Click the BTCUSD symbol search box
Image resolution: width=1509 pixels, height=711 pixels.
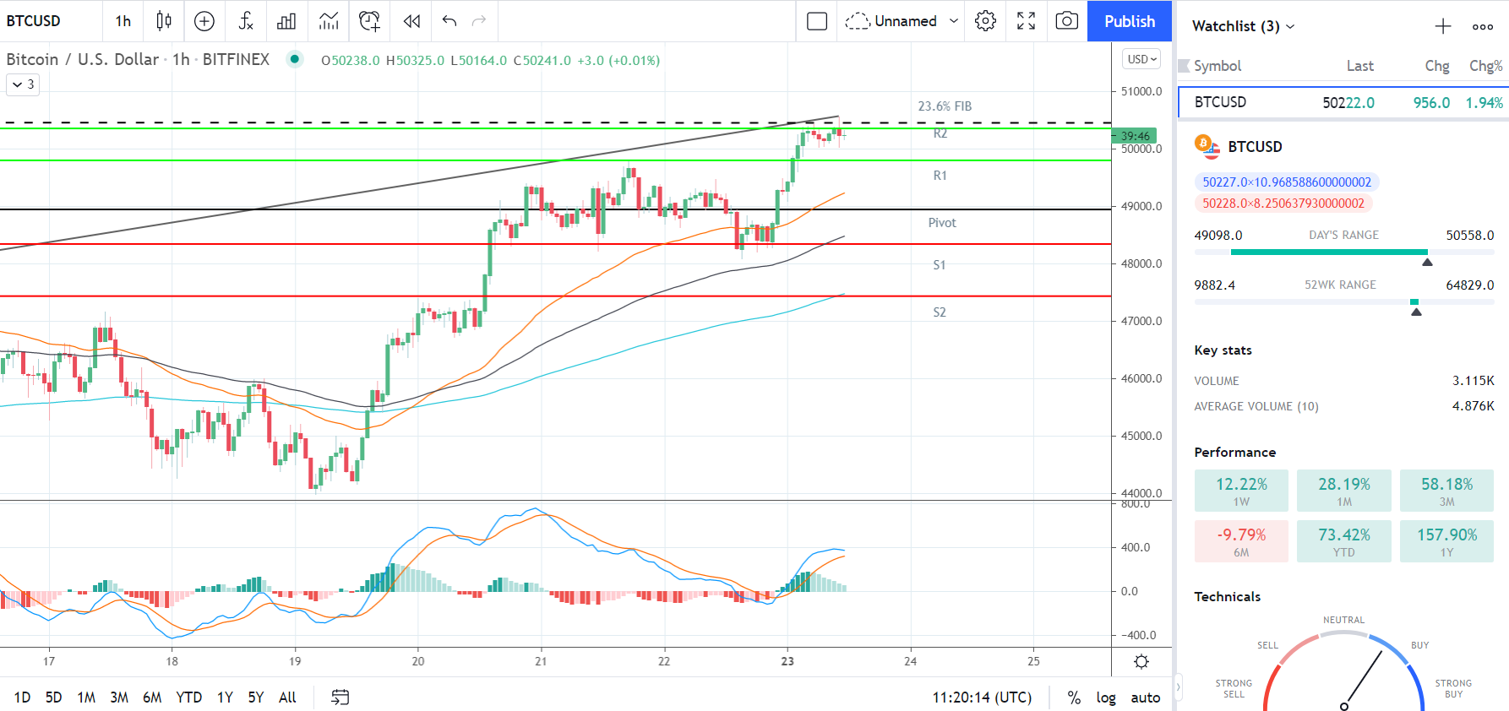pos(51,21)
